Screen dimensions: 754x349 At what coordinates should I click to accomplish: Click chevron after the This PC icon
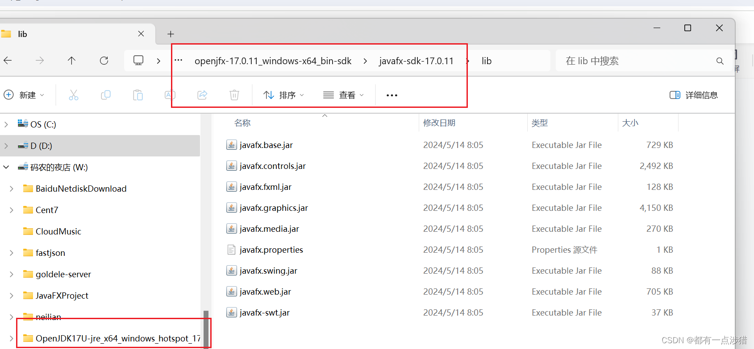click(x=158, y=61)
